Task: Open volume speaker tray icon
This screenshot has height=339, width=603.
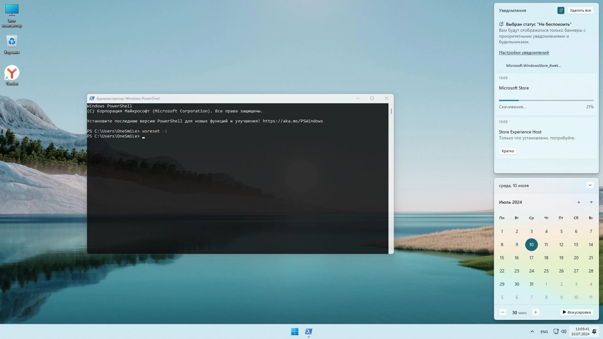Action: 564,331
